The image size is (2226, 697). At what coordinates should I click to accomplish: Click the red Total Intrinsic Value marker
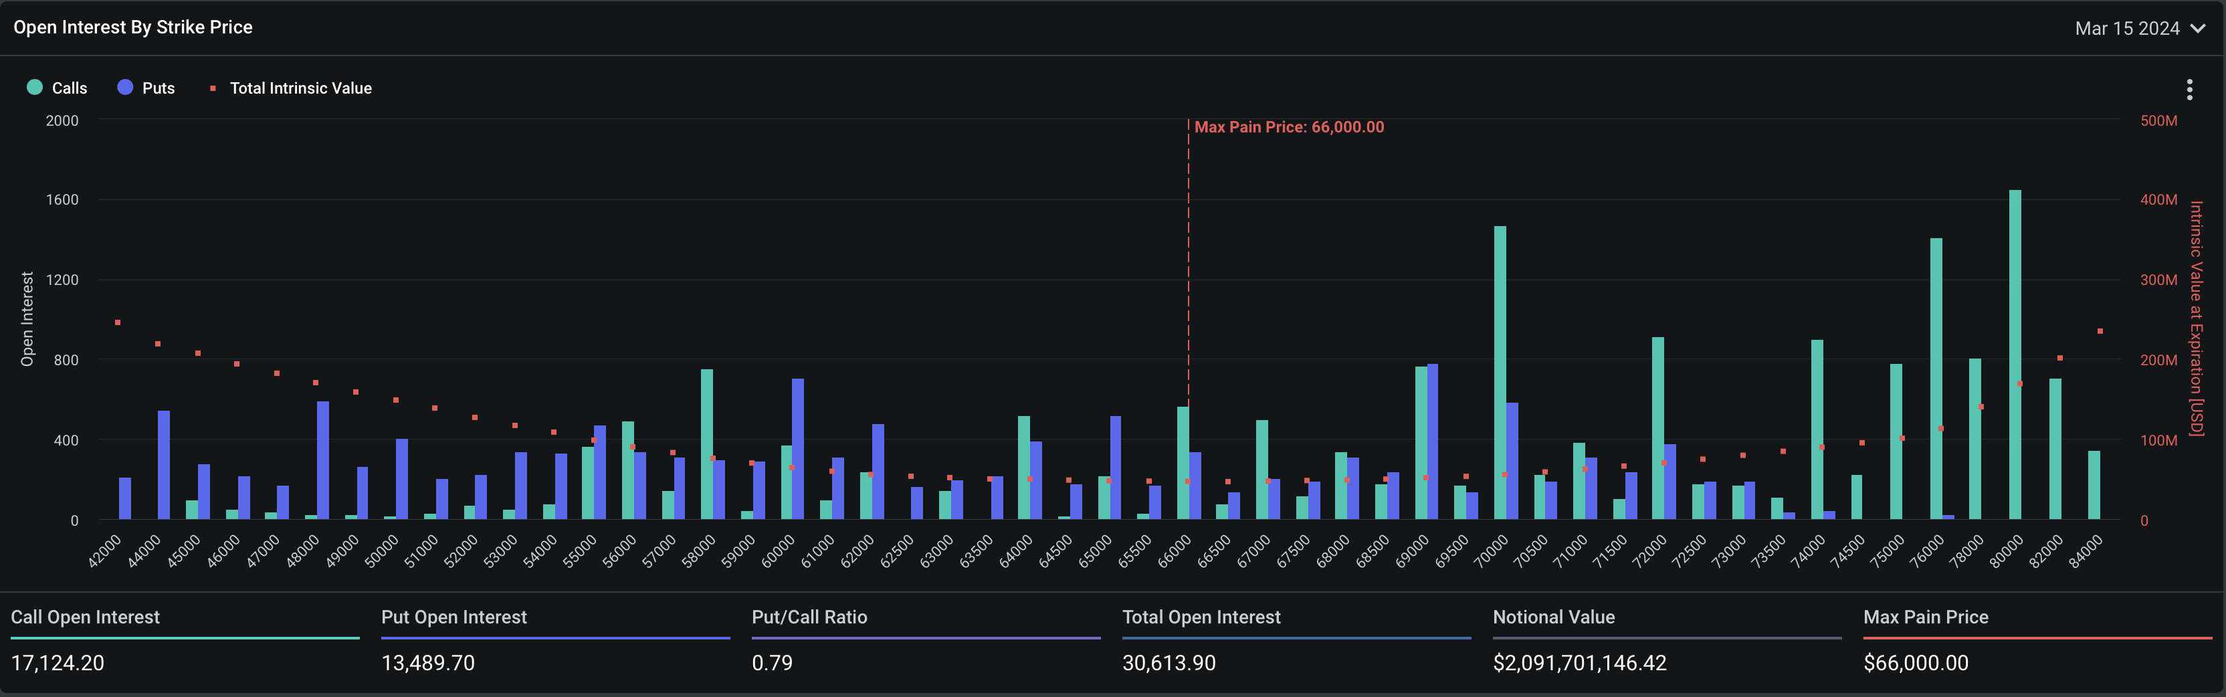coord(213,88)
